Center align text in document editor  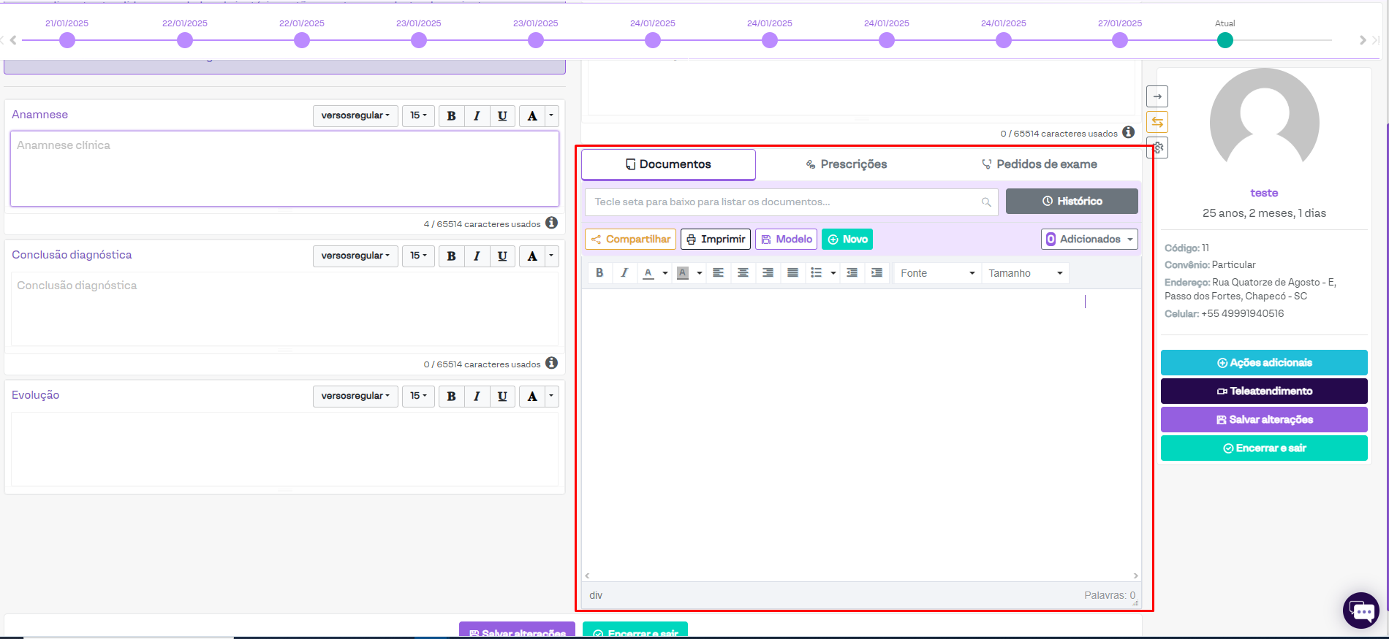tap(743, 273)
